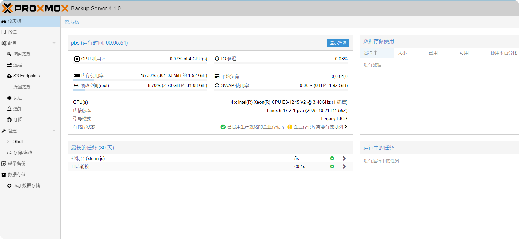519x239 pixels.
Task: Open 日志轮换 task details arrow
Action: coord(344,167)
